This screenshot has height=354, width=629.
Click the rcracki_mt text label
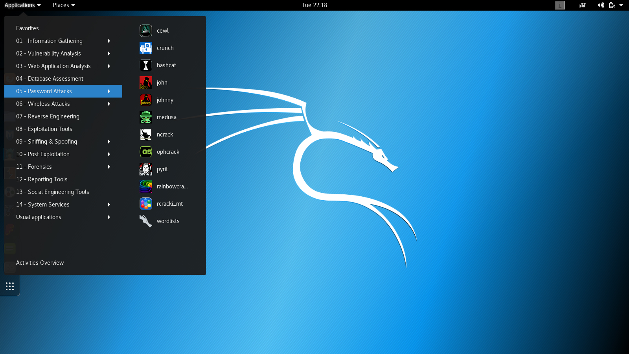click(170, 204)
